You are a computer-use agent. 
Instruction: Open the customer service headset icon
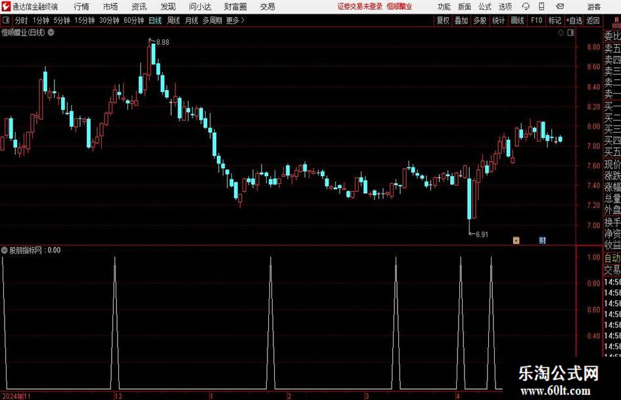pyautogui.click(x=526, y=7)
